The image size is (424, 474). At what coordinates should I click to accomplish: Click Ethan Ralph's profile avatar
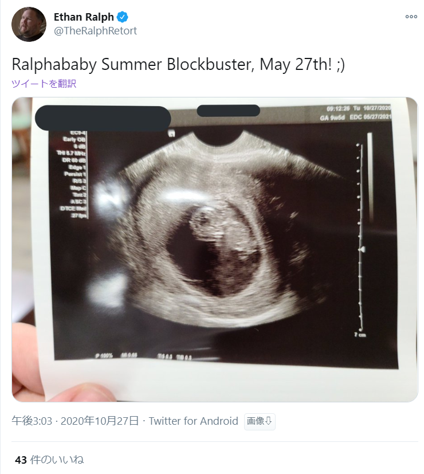tap(29, 24)
